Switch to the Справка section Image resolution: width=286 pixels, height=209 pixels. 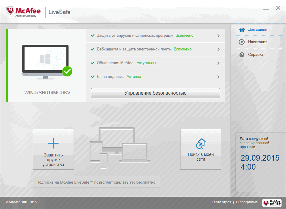257,54
